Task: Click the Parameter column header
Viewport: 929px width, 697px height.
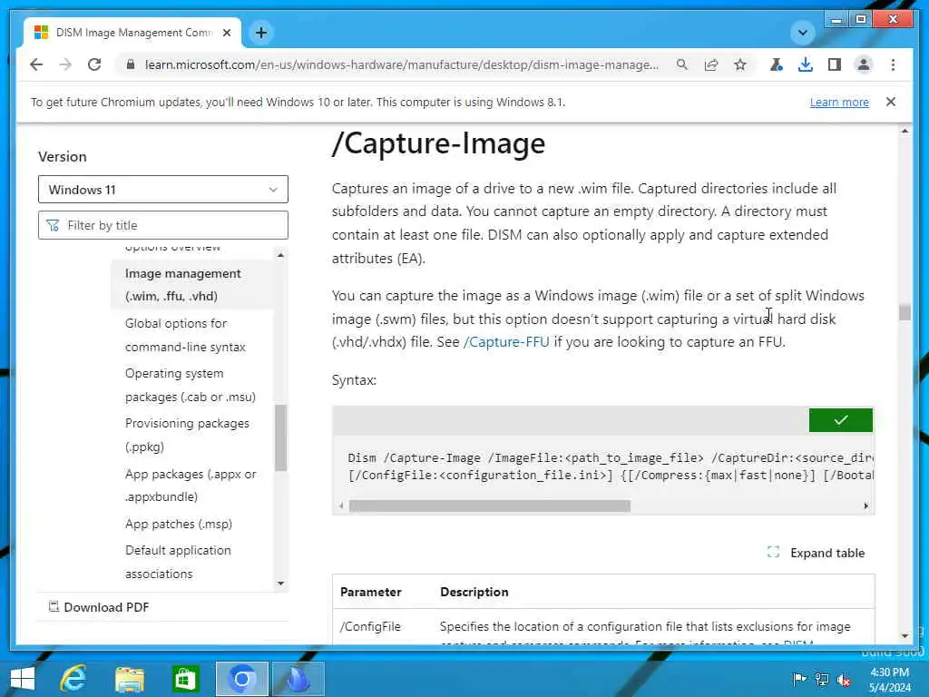Action: [370, 592]
